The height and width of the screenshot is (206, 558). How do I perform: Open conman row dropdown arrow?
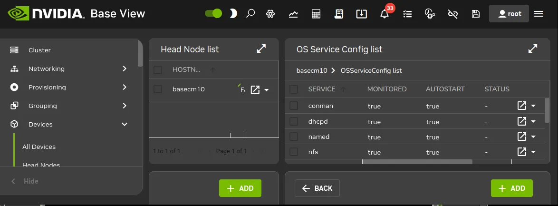point(533,106)
